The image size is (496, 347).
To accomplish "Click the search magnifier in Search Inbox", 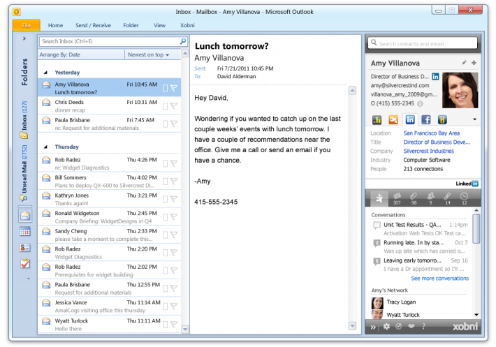I will click(x=183, y=41).
